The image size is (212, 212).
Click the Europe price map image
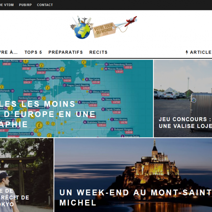click(x=77, y=98)
